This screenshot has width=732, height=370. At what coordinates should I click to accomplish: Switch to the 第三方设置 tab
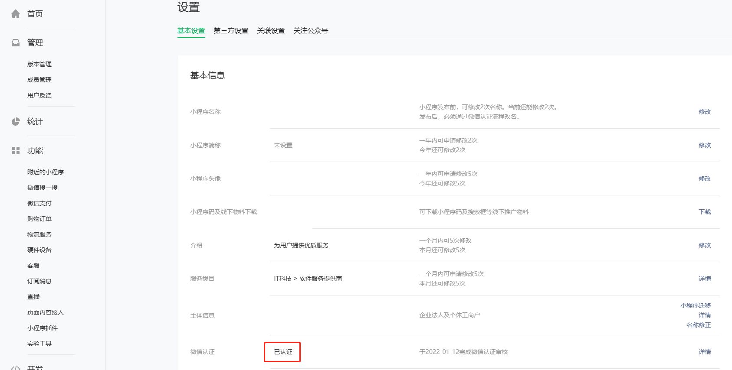(x=231, y=31)
